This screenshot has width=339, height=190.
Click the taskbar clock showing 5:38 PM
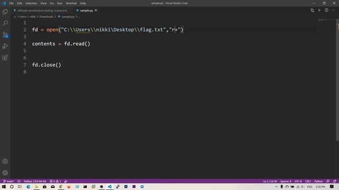point(320,186)
